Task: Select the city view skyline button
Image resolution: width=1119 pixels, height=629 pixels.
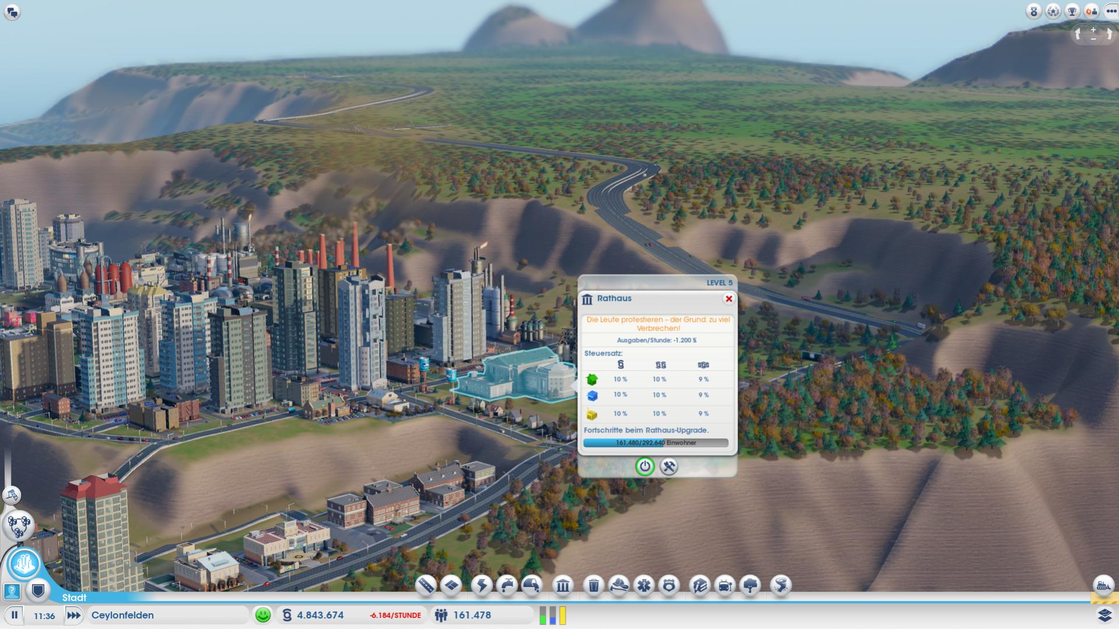Action: tap(24, 564)
